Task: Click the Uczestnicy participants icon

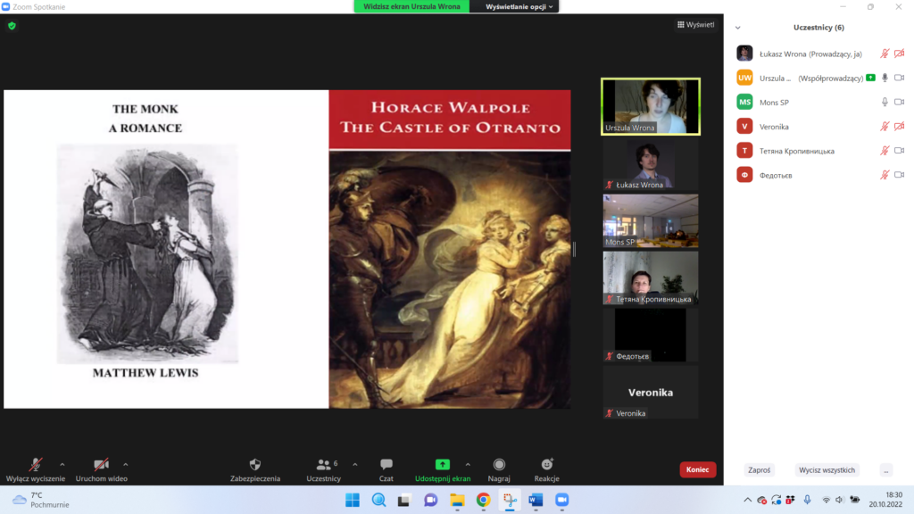Action: 323,465
